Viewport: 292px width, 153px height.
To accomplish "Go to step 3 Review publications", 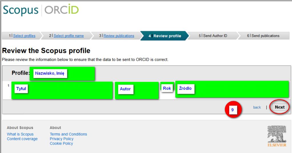I will click(119, 36).
